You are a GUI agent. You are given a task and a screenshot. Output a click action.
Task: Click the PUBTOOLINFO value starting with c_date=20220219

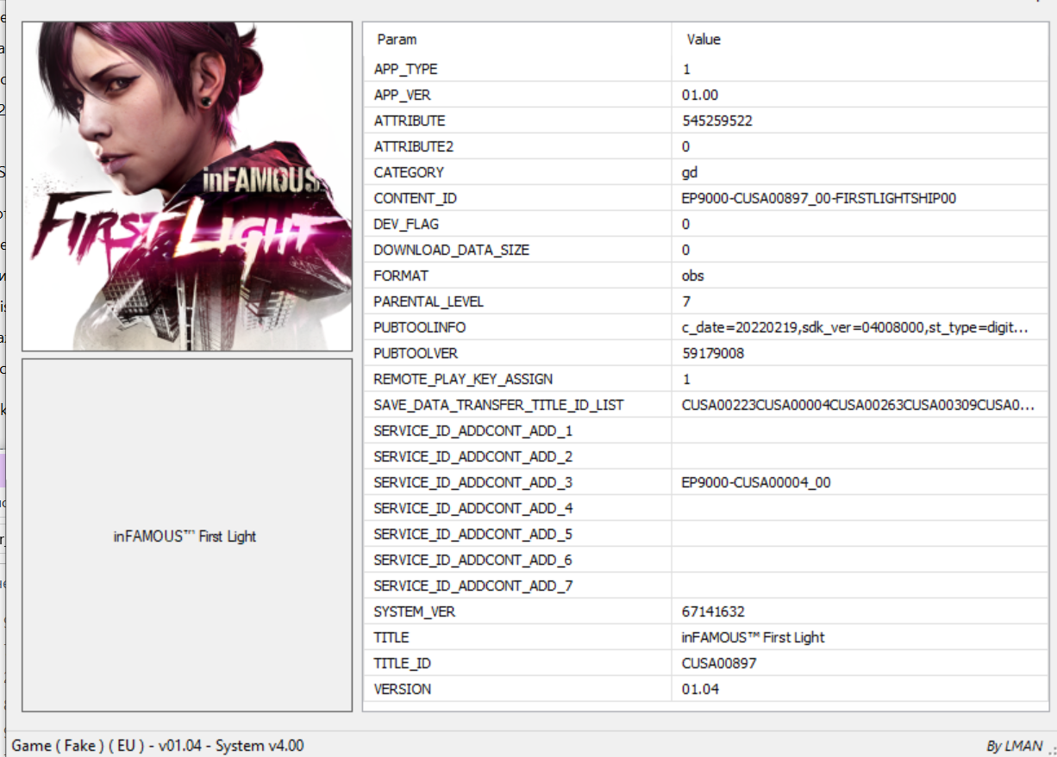coord(854,327)
